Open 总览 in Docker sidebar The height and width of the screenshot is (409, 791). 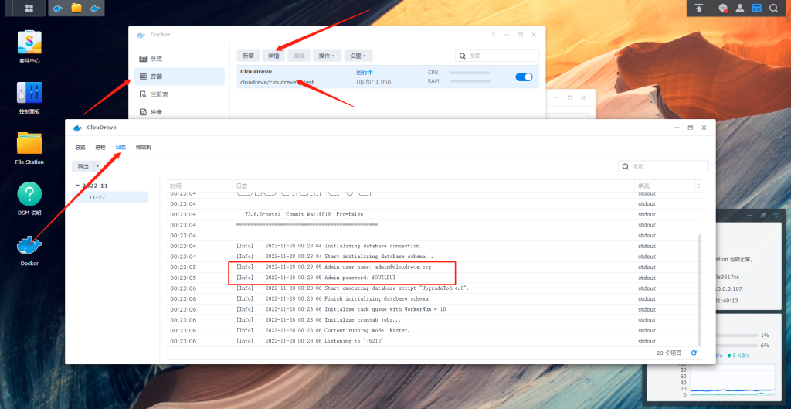179,59
